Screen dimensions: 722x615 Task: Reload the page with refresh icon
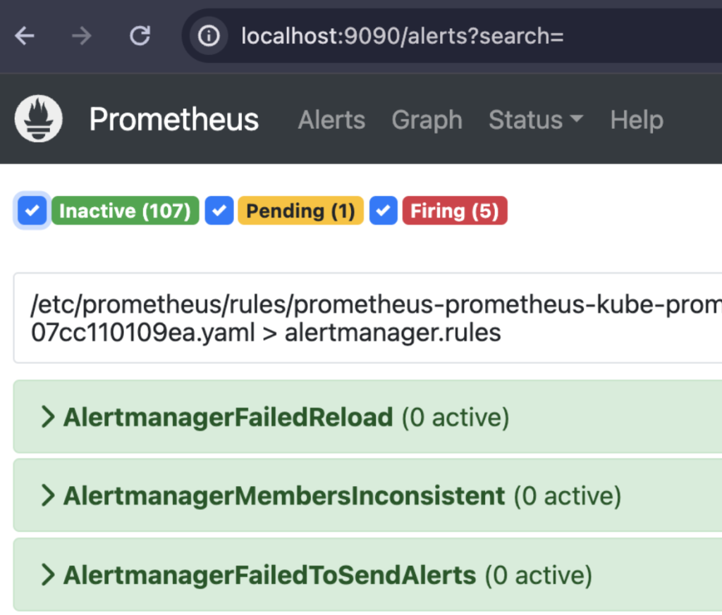140,36
